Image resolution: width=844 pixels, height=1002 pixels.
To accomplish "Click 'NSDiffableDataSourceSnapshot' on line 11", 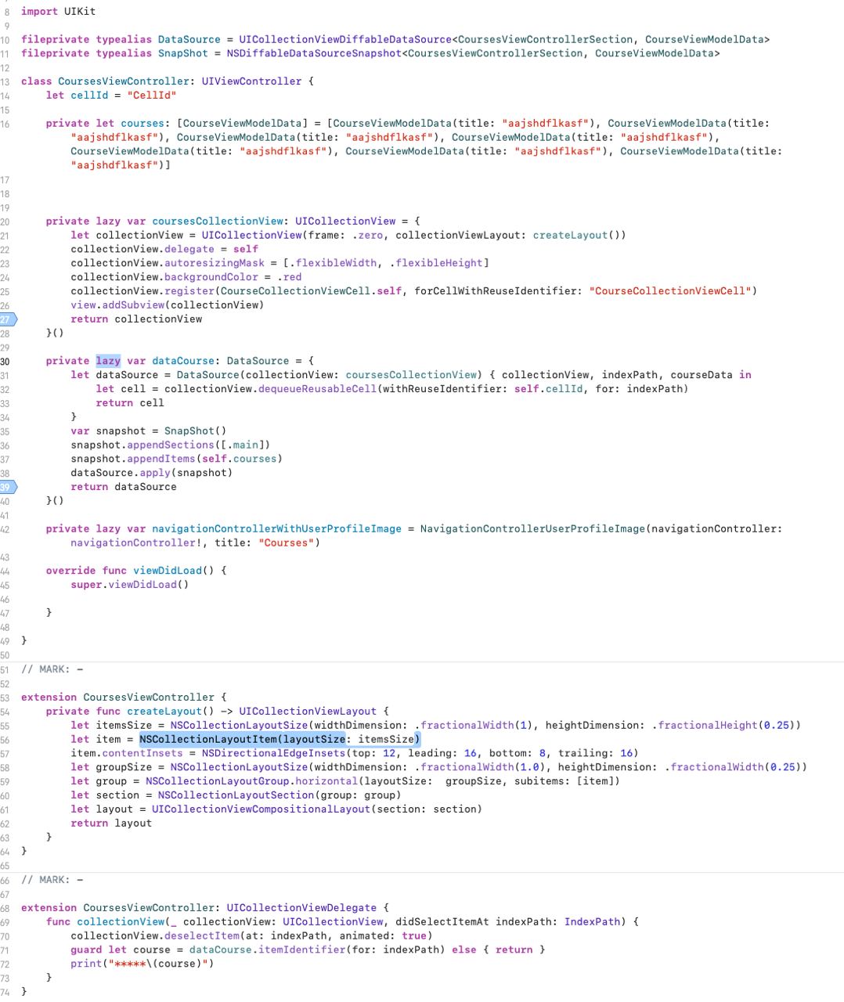I will pyautogui.click(x=314, y=53).
